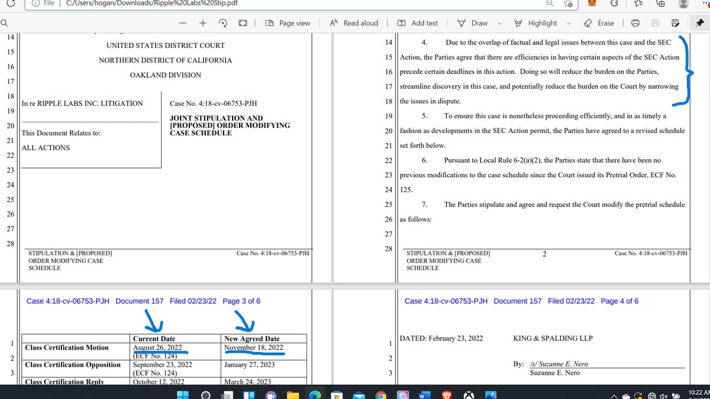The width and height of the screenshot is (710, 399).
Task: Open the zoom magnifier in address bar
Action: (550, 3)
